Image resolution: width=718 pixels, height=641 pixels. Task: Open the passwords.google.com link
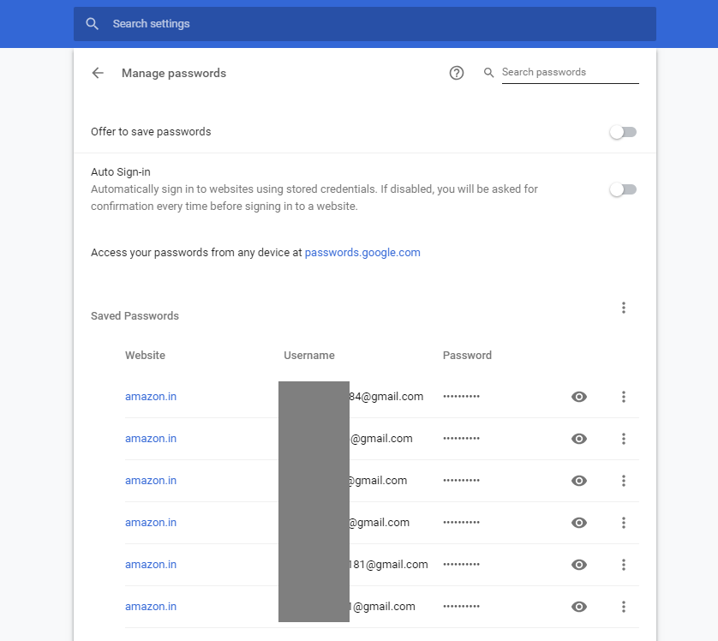tap(362, 252)
